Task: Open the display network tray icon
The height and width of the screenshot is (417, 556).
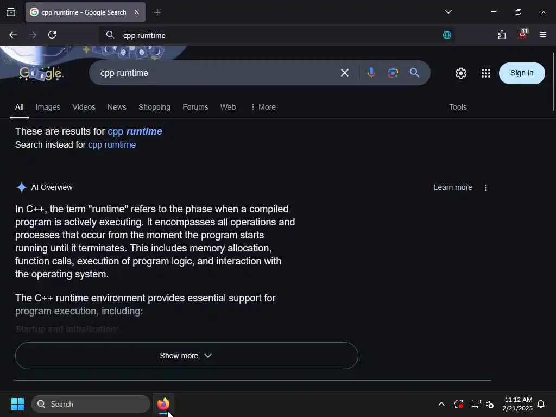Action: point(476,404)
